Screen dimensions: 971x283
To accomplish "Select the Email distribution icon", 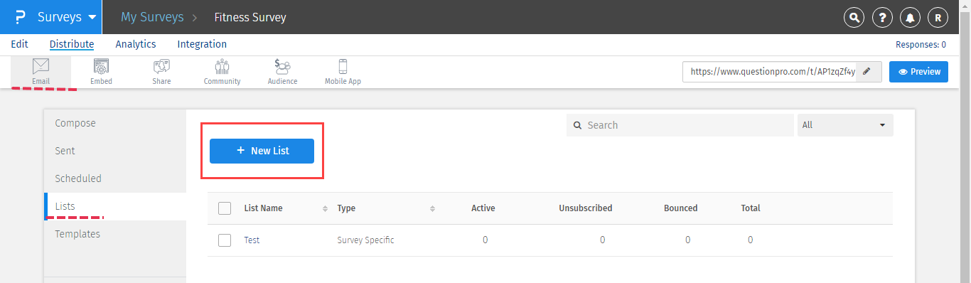I will pyautogui.click(x=41, y=72).
